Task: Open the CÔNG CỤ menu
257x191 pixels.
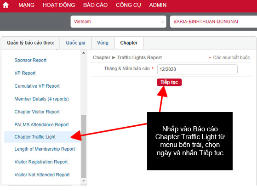Action: 128,5
